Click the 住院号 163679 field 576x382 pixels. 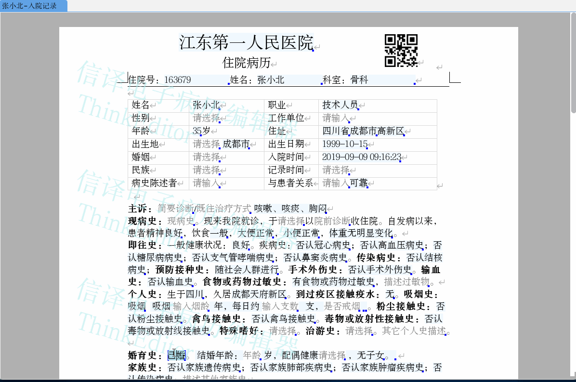coord(178,79)
